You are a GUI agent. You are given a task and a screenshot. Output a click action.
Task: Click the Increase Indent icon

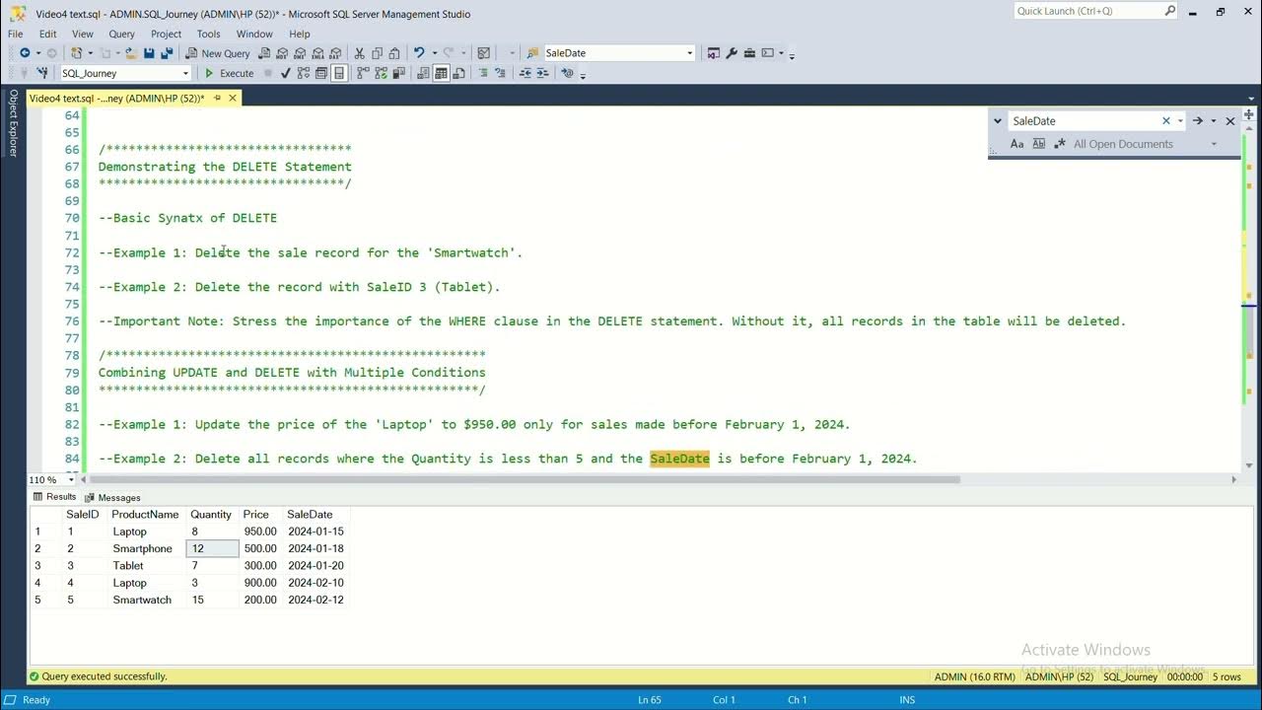tap(542, 73)
